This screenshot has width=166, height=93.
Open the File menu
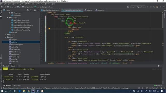[x=1, y=4]
